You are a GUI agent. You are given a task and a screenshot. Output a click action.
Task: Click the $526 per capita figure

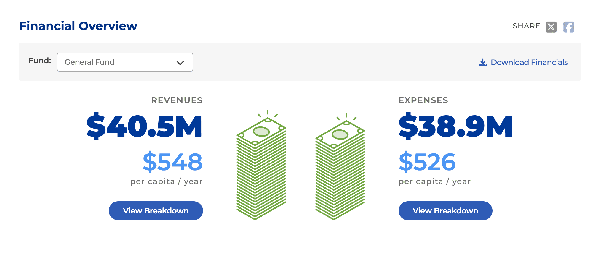pos(427,162)
